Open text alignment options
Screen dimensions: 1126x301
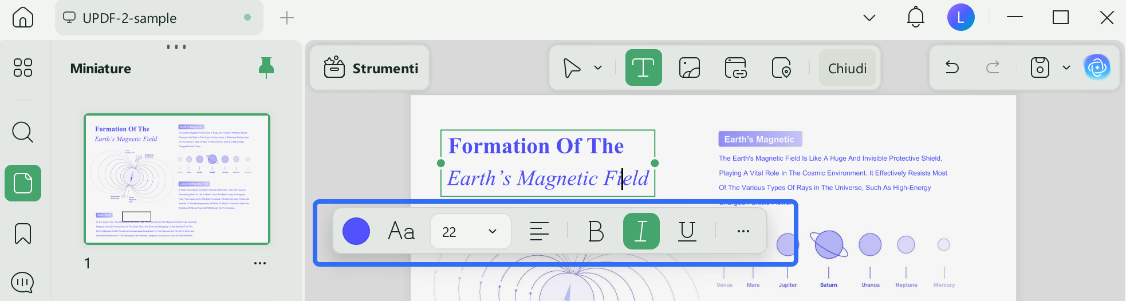click(540, 231)
